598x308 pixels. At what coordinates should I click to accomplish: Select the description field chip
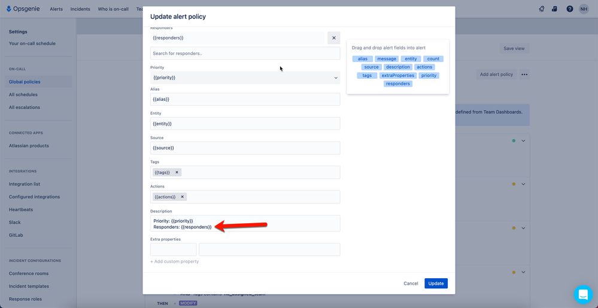point(398,67)
